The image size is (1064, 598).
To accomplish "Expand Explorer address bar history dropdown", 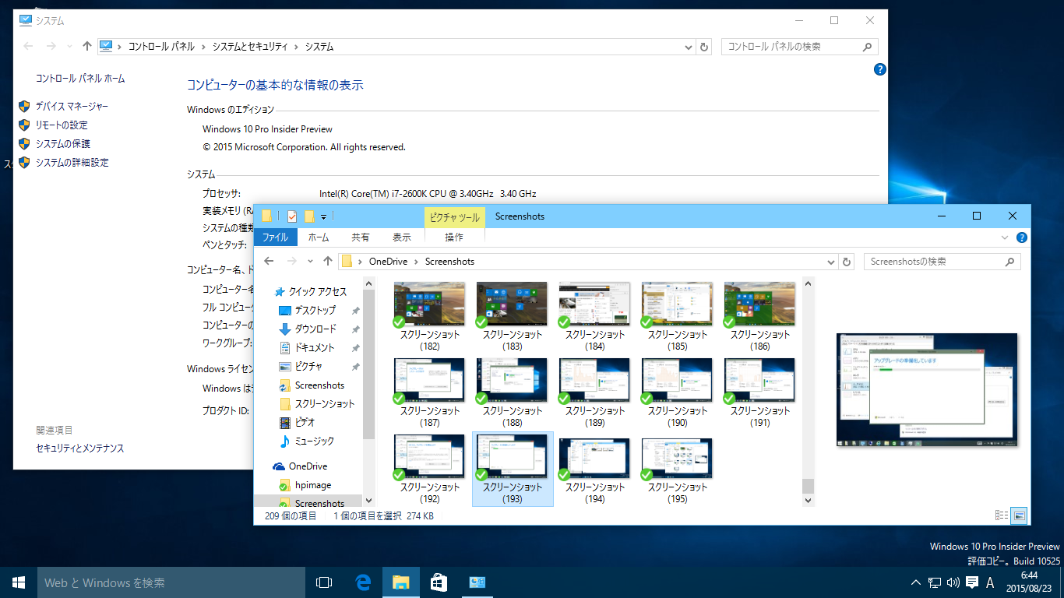I will point(831,262).
